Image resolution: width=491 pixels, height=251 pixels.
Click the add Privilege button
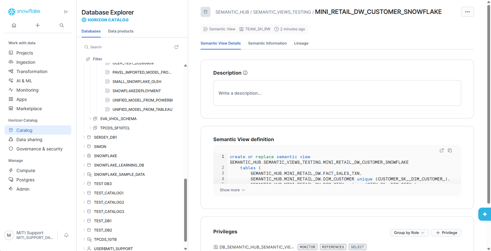(446, 233)
